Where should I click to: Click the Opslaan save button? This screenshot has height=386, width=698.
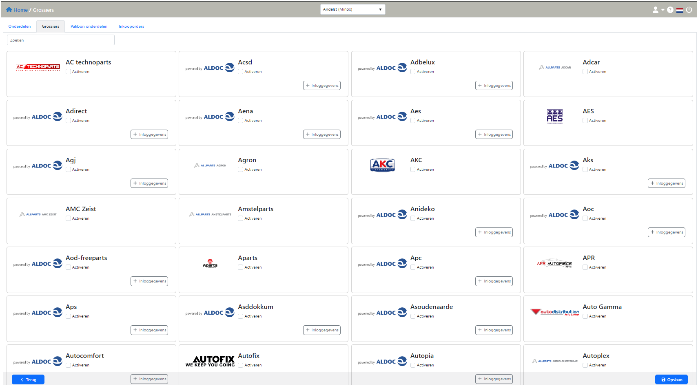point(671,379)
